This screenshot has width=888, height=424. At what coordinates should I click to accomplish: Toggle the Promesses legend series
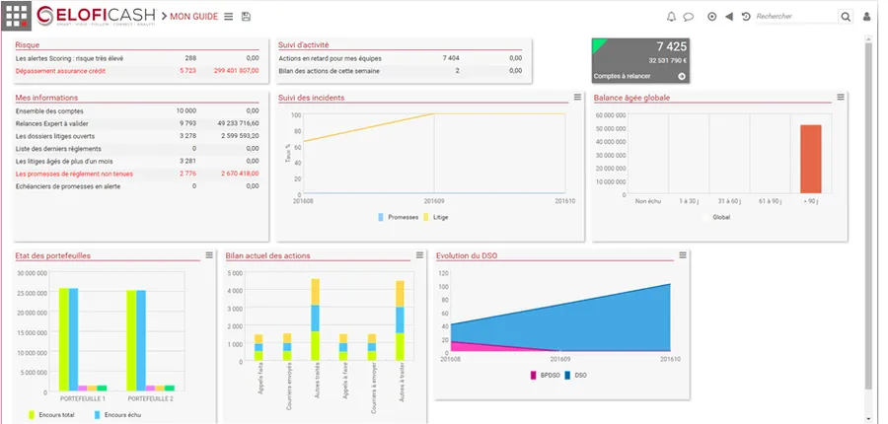399,217
